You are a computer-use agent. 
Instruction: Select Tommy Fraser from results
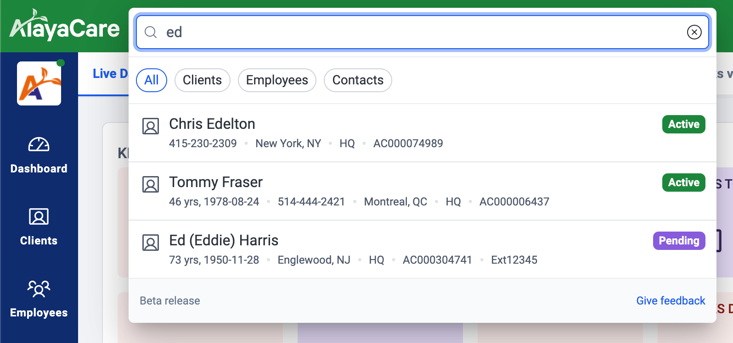coord(216,183)
